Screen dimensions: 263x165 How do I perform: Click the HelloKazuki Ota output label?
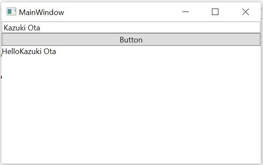tap(29, 51)
